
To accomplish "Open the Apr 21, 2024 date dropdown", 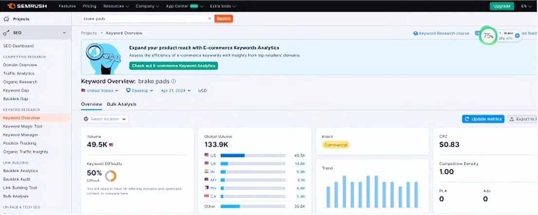I will click(x=176, y=90).
